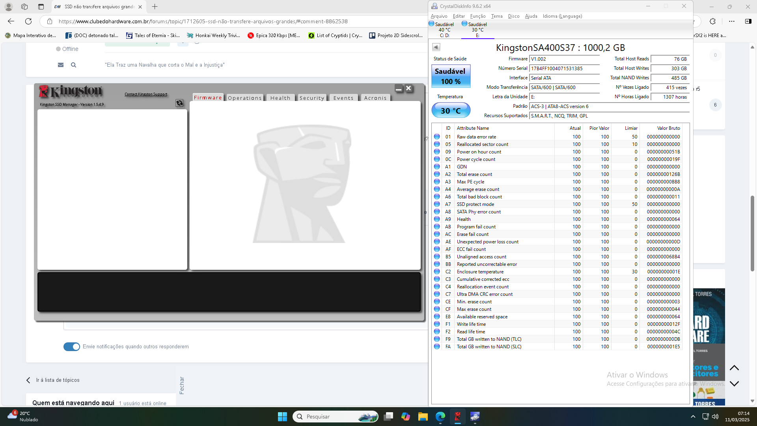757x426 pixels.
Task: Open the Arquivo menu in CrystalDiskInfo
Action: coord(439,16)
